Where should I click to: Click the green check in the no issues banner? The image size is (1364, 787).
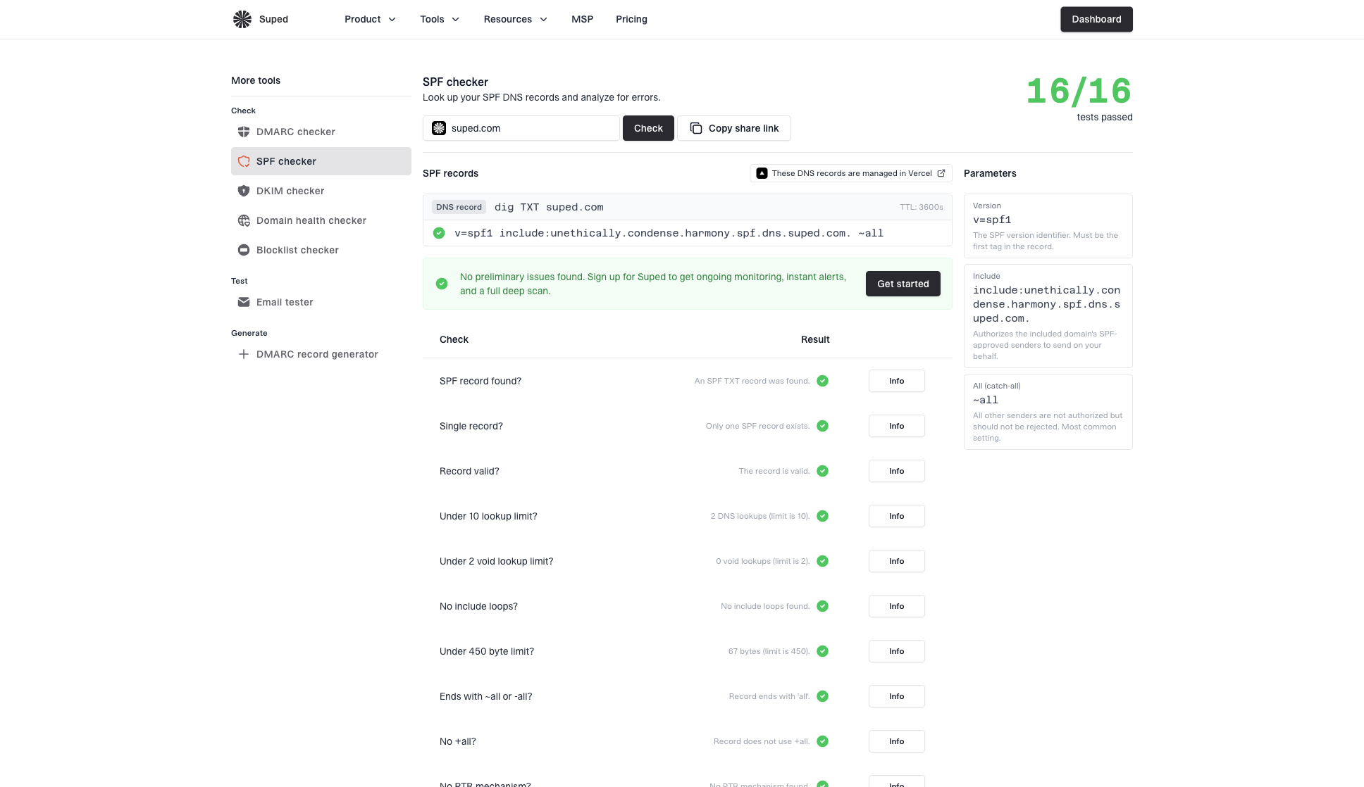(x=442, y=284)
